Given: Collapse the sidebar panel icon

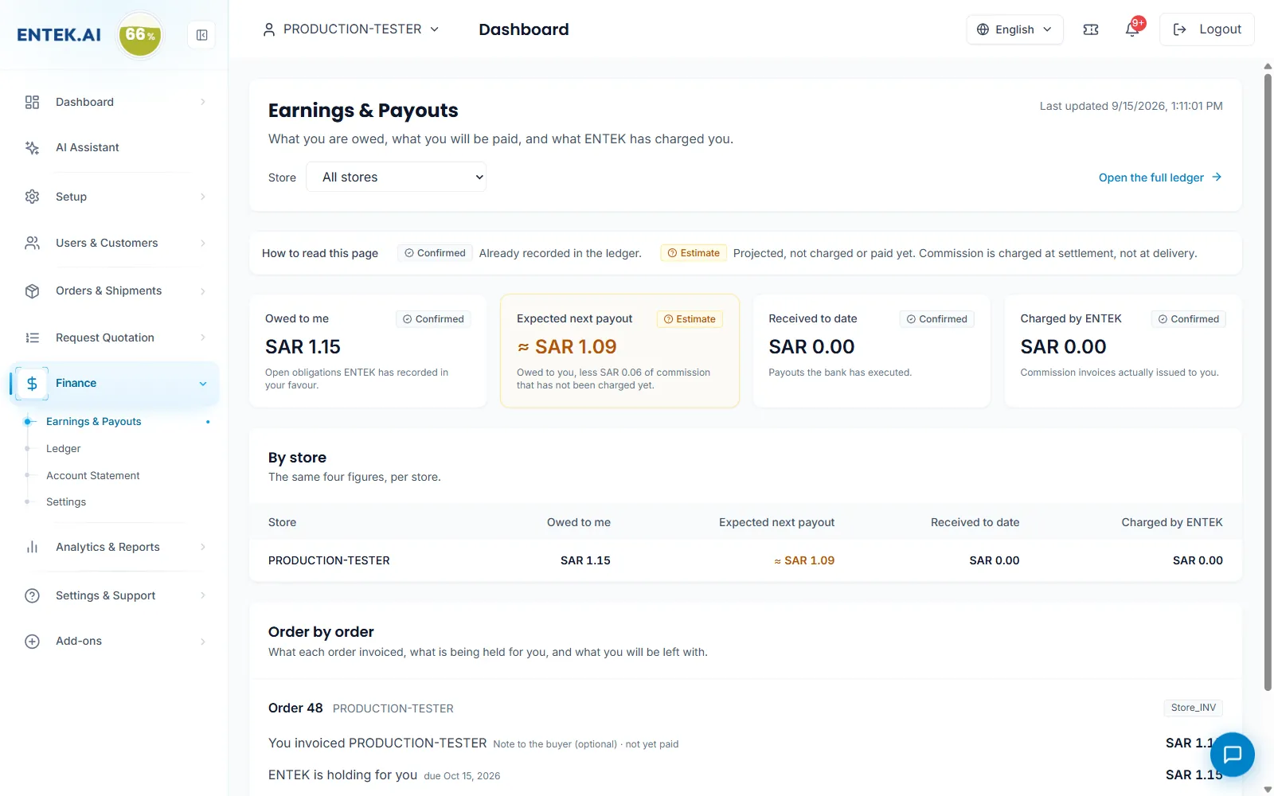Looking at the screenshot, I should [x=202, y=35].
